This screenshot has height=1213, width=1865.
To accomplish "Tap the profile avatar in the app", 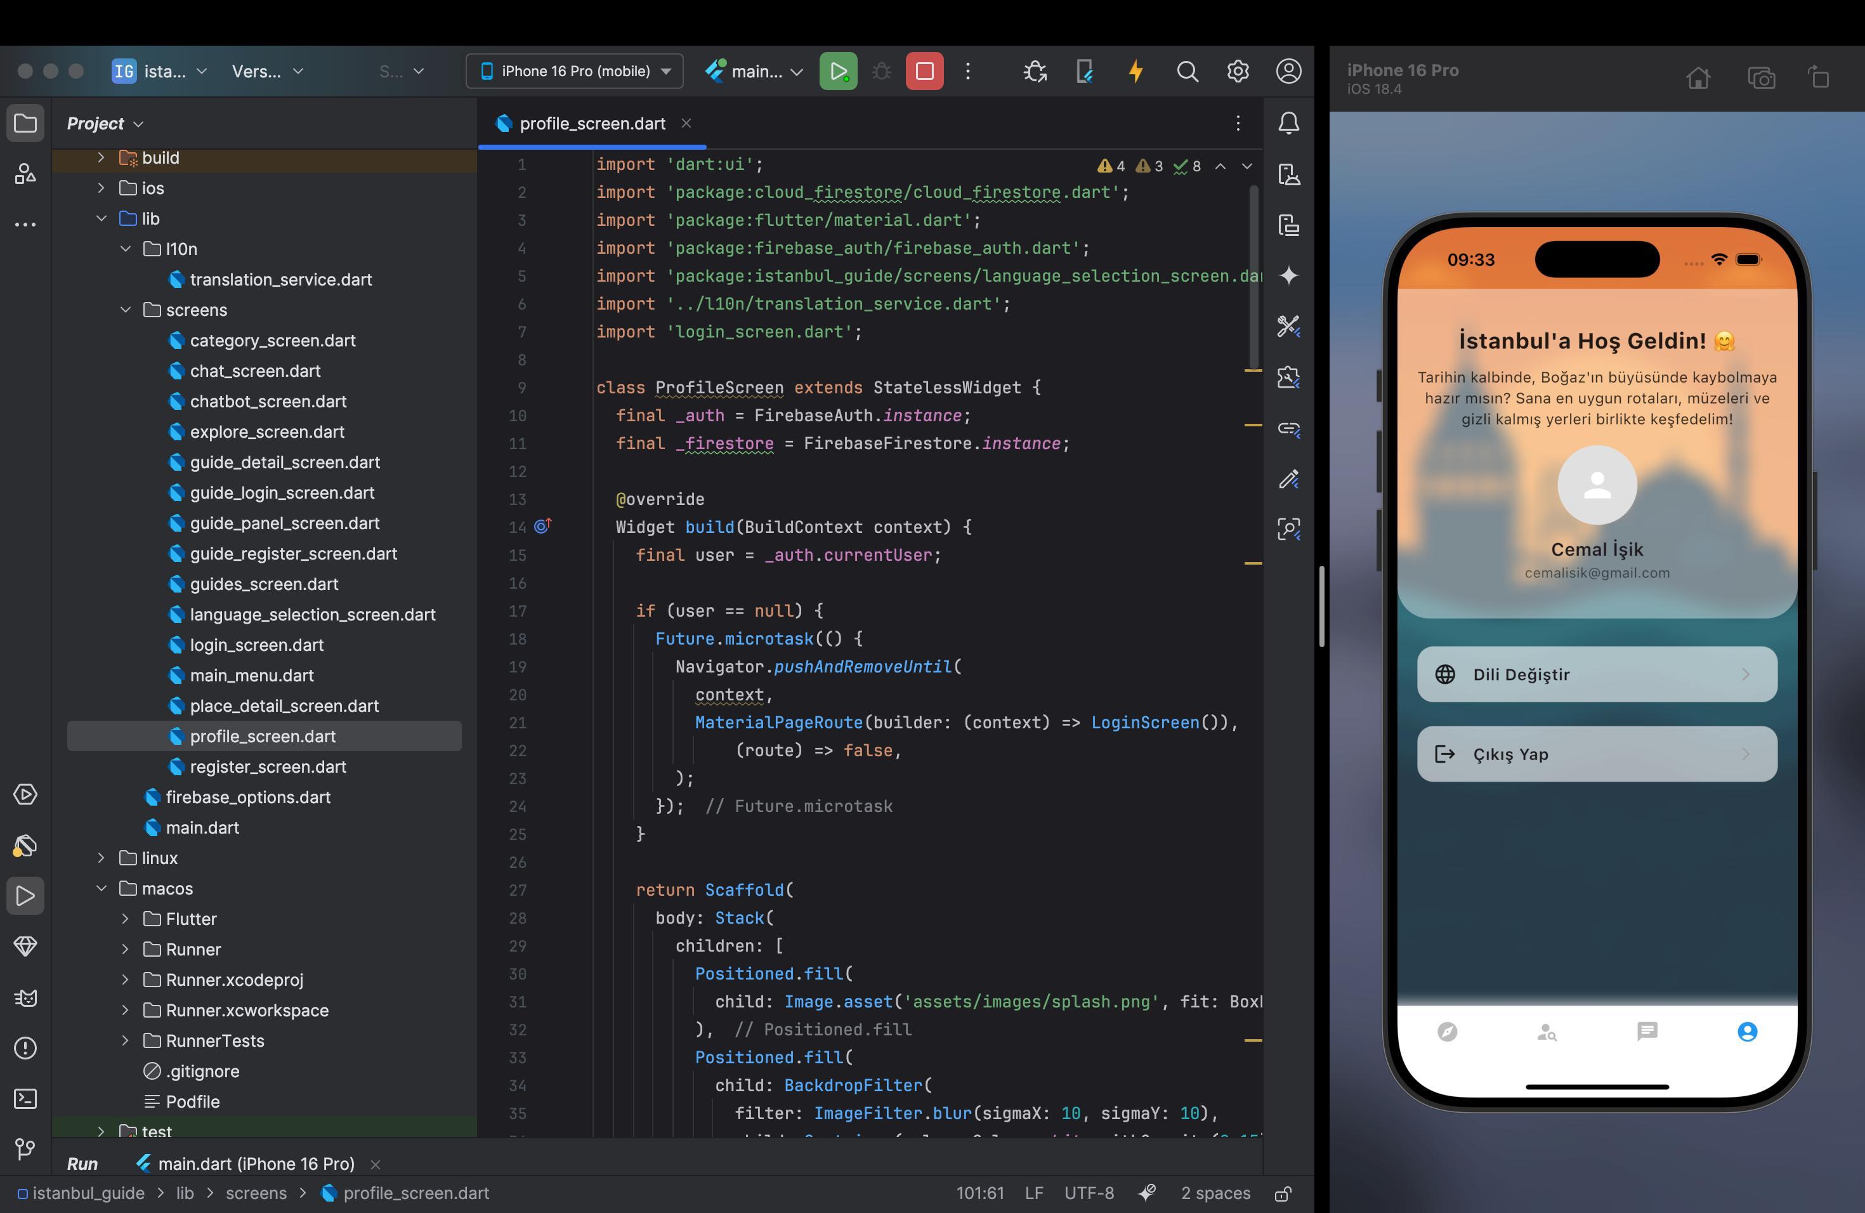I will (x=1597, y=485).
